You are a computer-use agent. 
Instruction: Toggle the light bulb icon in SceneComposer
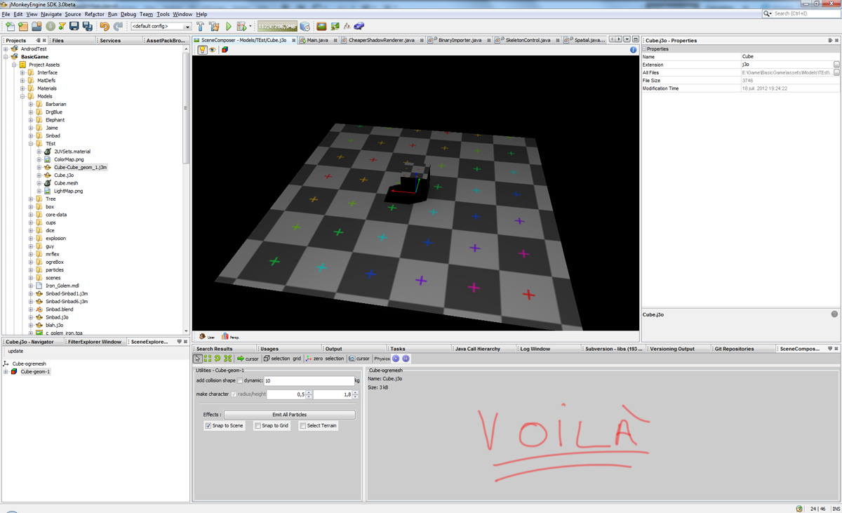(x=202, y=50)
